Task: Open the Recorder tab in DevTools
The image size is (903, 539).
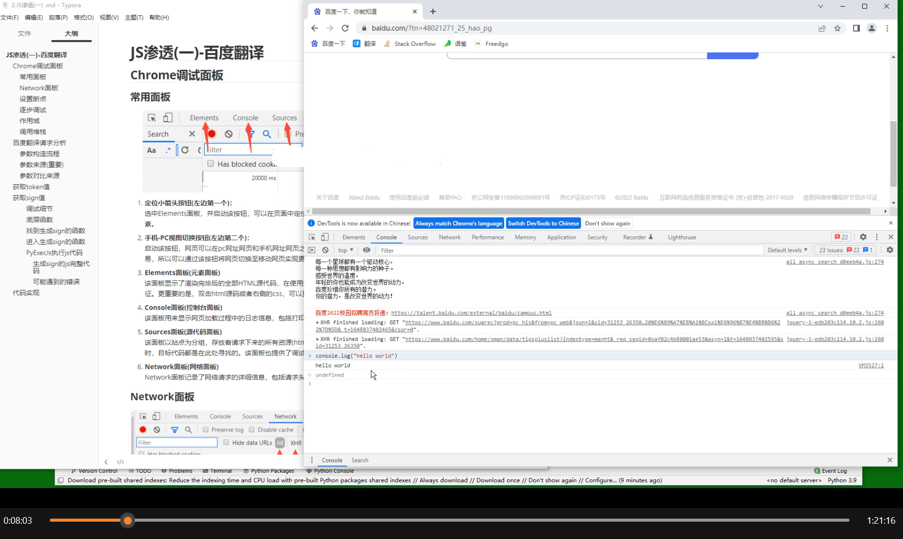Action: click(x=638, y=237)
